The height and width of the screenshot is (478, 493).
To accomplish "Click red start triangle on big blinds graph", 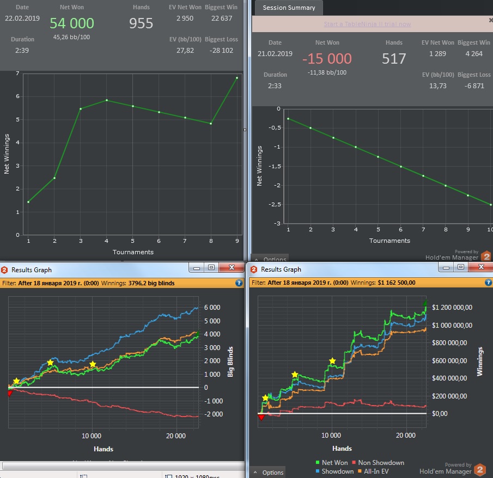I will (x=10, y=393).
